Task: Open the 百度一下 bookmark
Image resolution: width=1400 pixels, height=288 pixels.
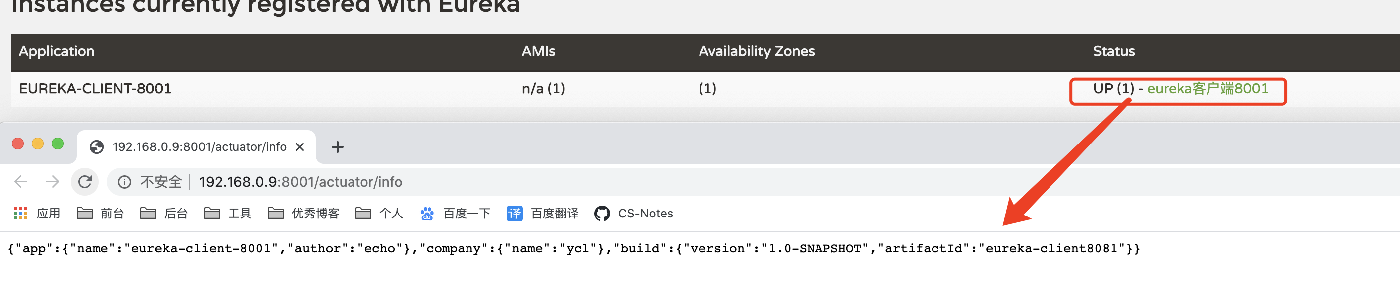Action: [x=456, y=214]
